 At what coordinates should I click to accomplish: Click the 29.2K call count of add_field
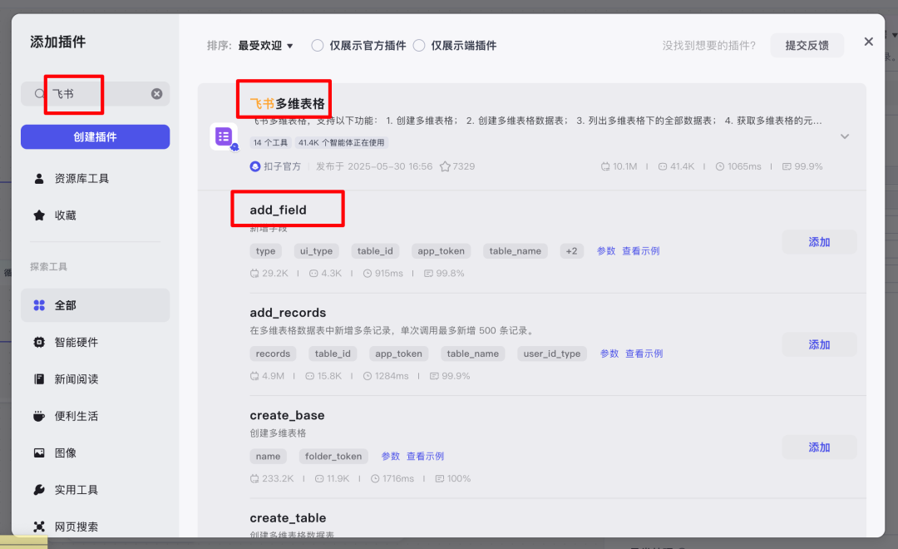pos(269,274)
